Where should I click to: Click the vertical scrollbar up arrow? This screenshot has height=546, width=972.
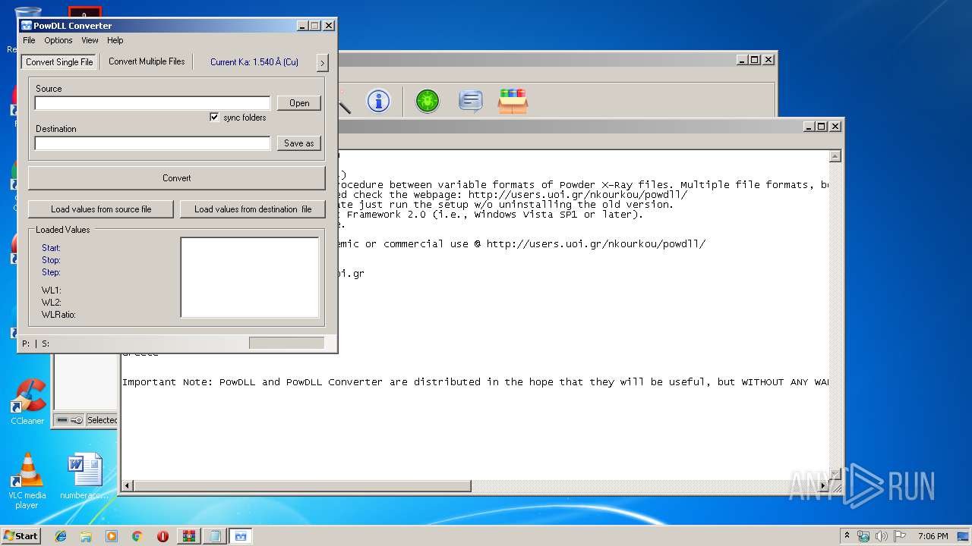835,156
